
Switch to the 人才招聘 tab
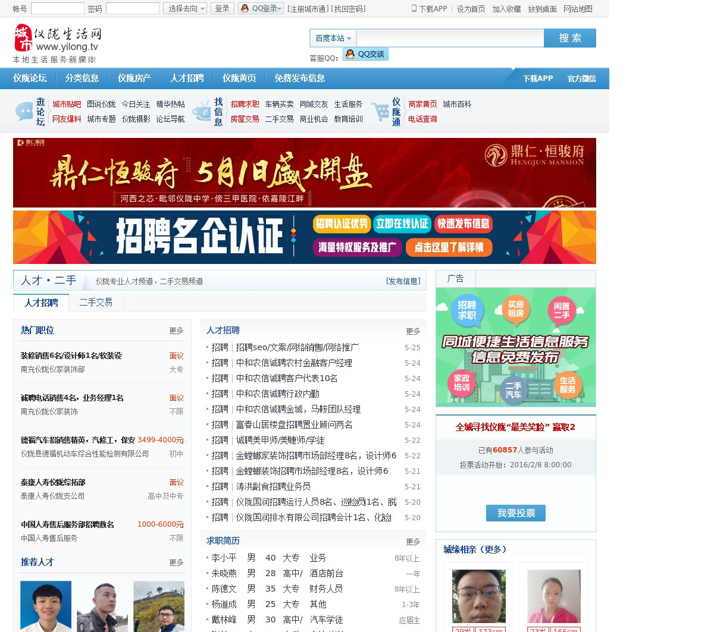41,303
